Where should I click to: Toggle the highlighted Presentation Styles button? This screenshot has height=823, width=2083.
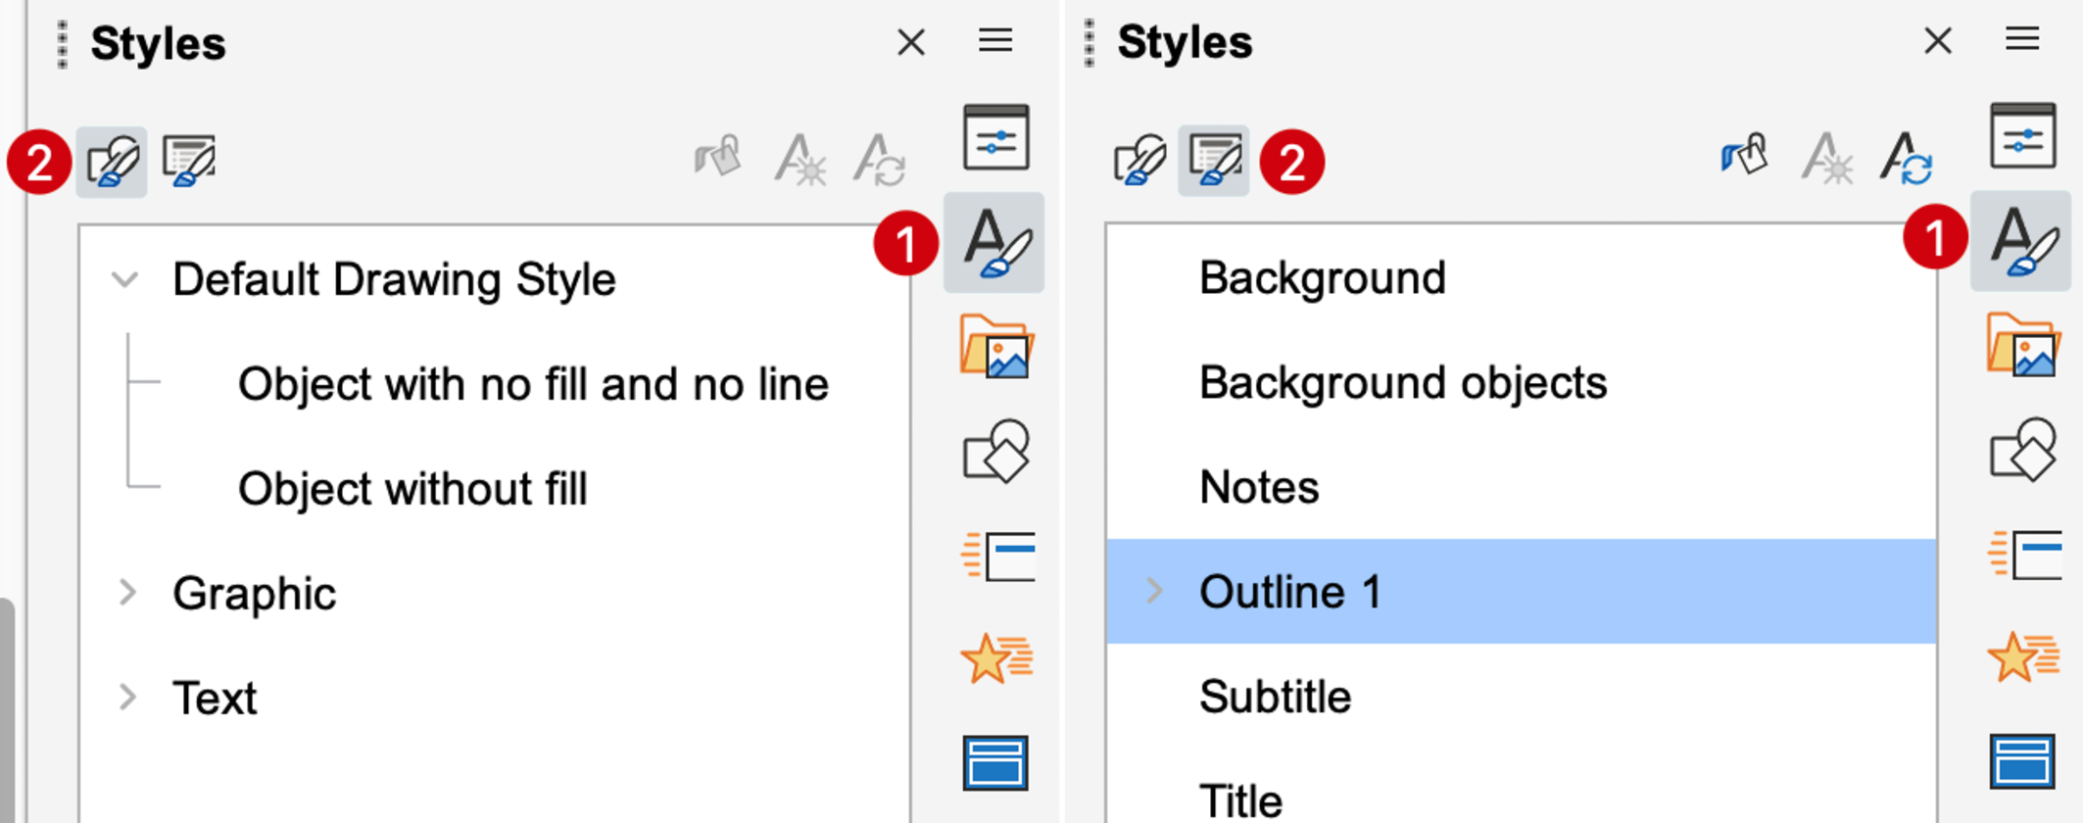coord(1213,161)
